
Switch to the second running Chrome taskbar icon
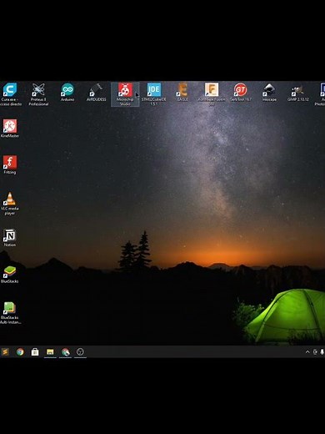point(66,352)
